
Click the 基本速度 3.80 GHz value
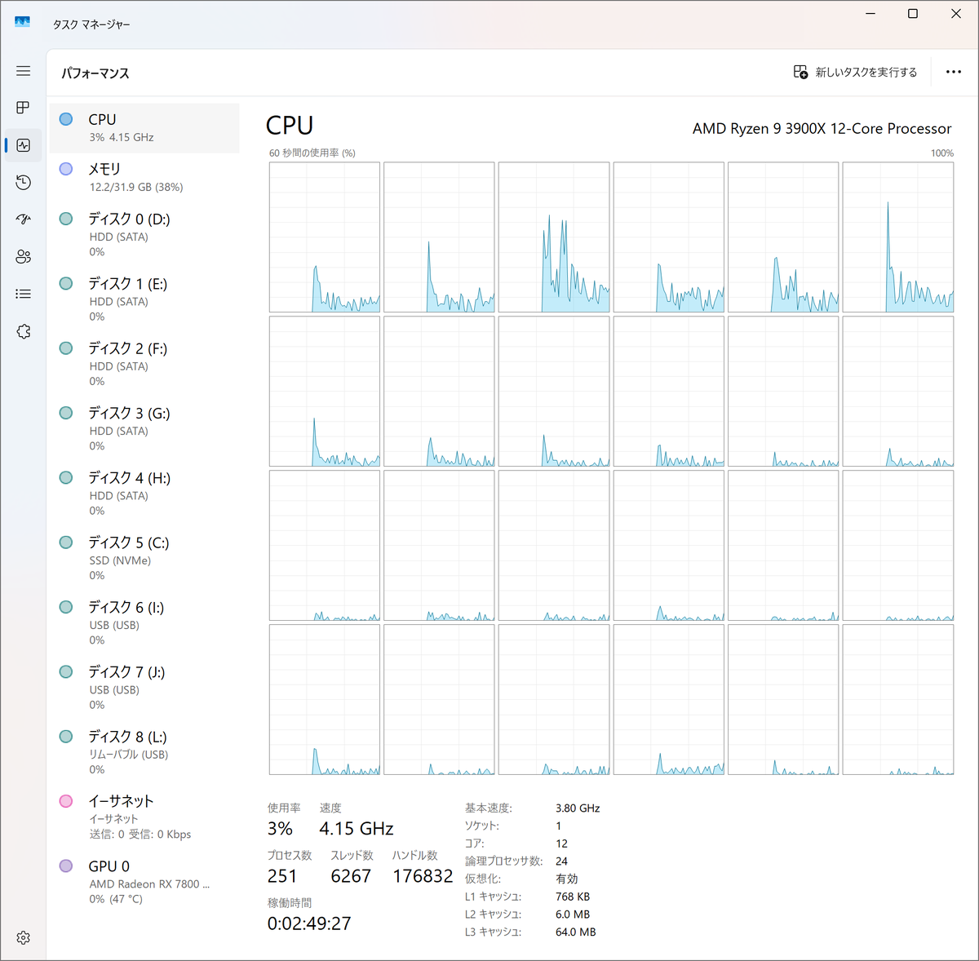(x=578, y=808)
